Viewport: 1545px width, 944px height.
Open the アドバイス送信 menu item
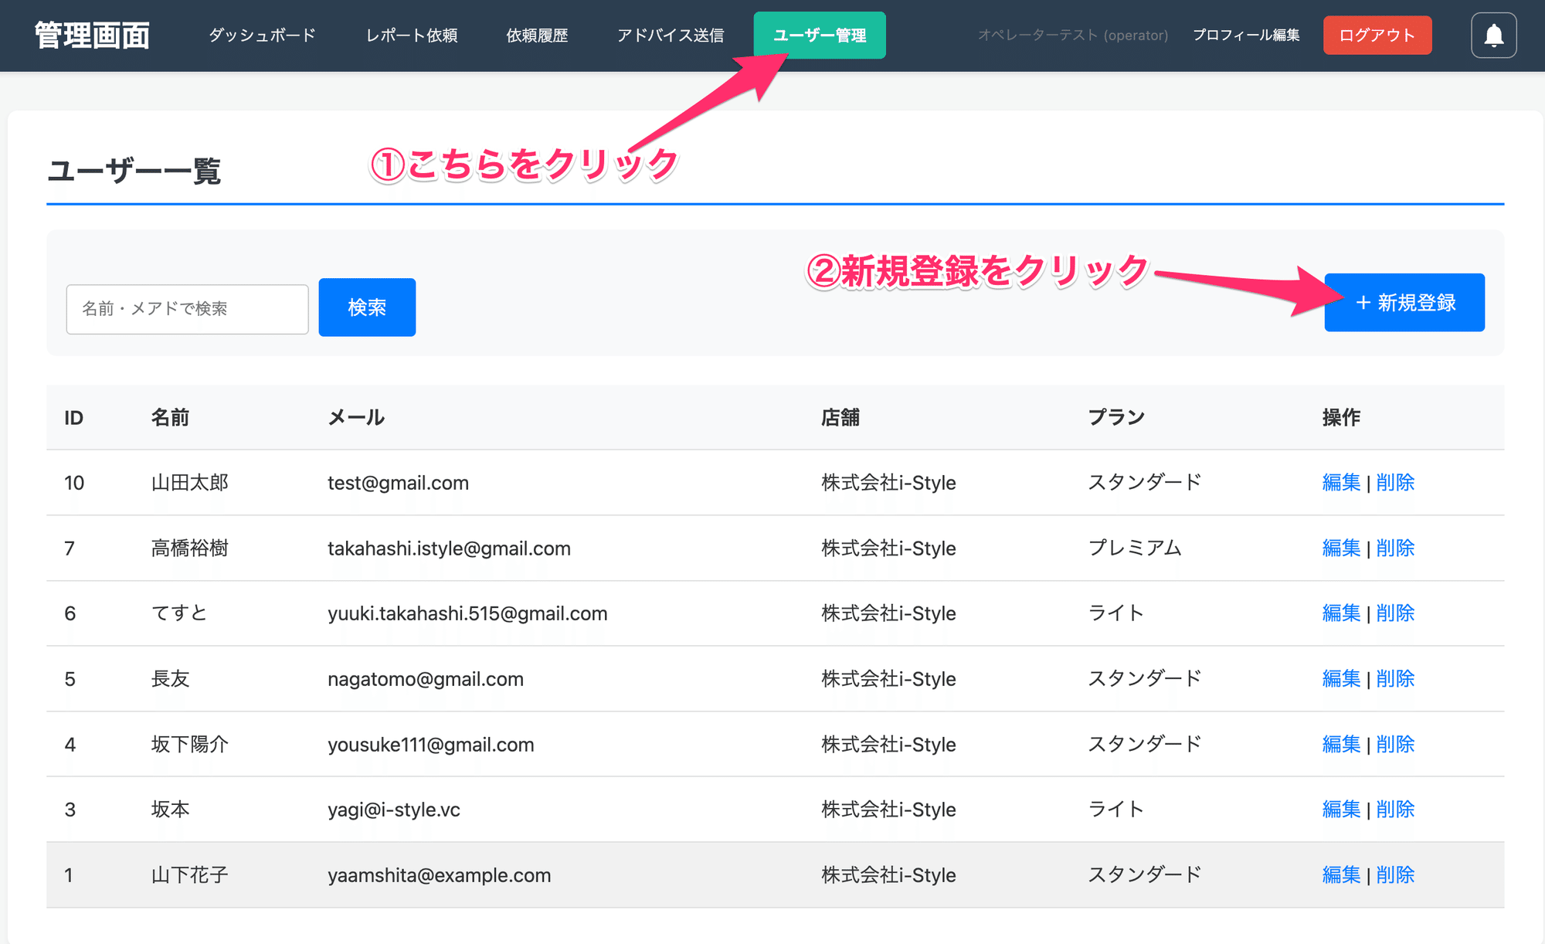click(670, 35)
